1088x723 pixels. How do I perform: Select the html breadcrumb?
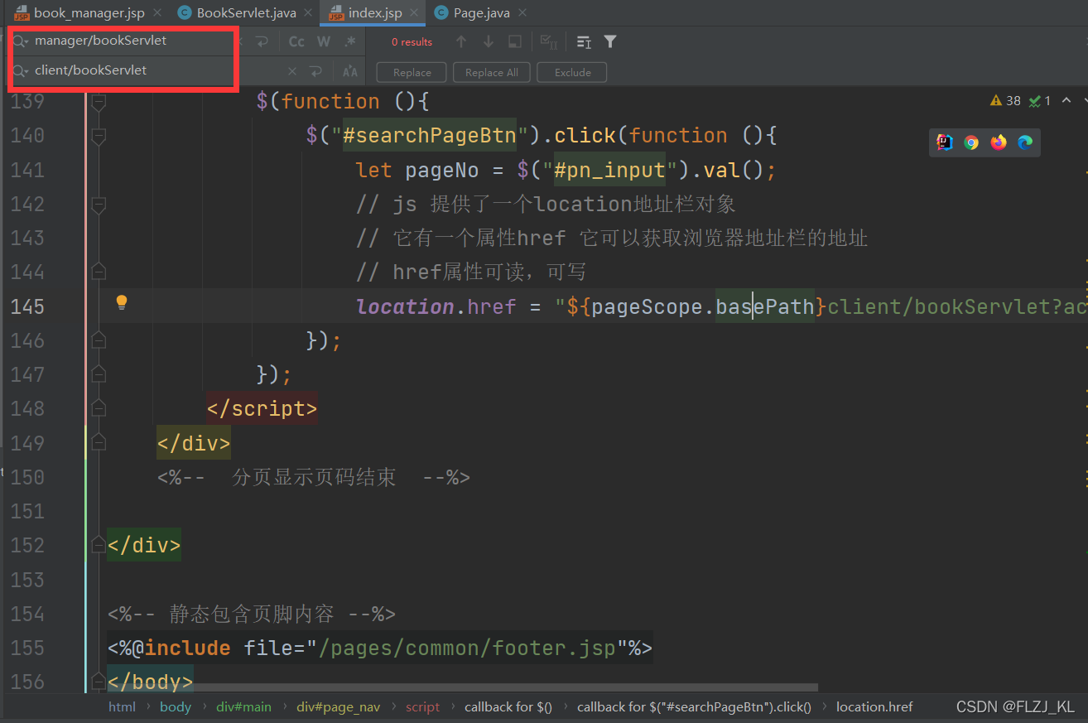pos(122,706)
